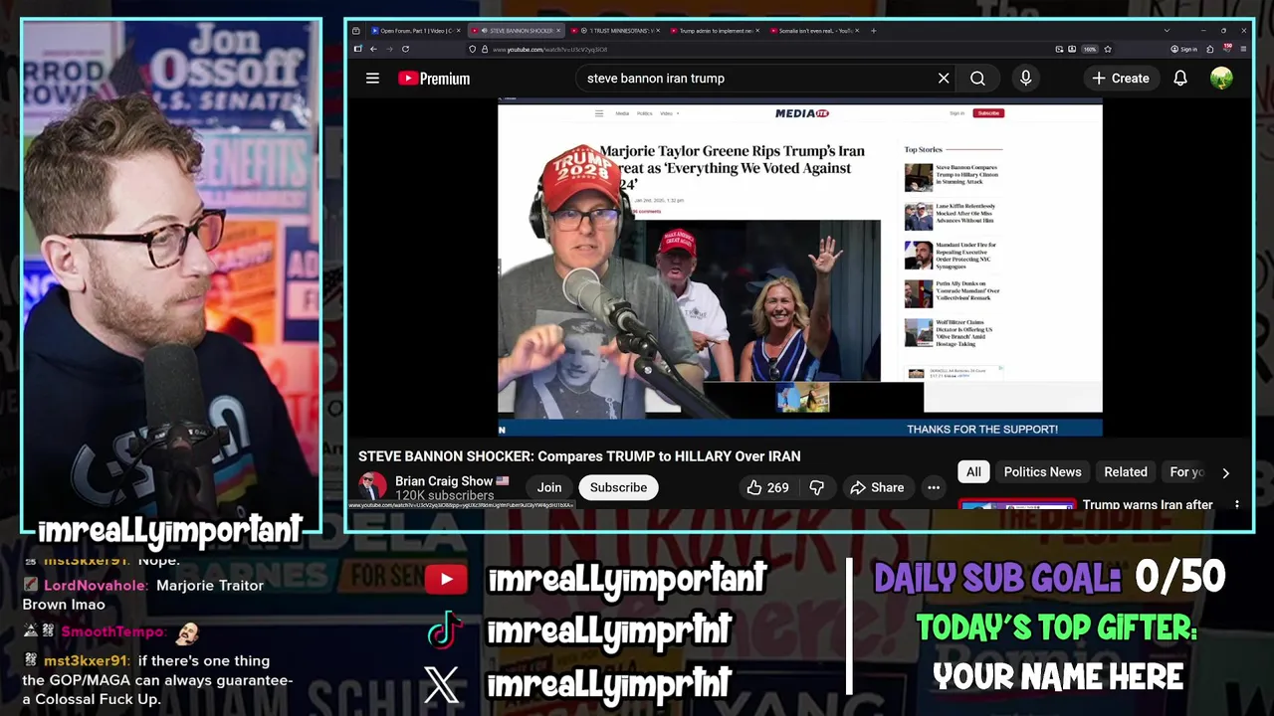Open the Trump warns Iran recommended thumbnail
This screenshot has height=716, width=1274.
[1017, 505]
